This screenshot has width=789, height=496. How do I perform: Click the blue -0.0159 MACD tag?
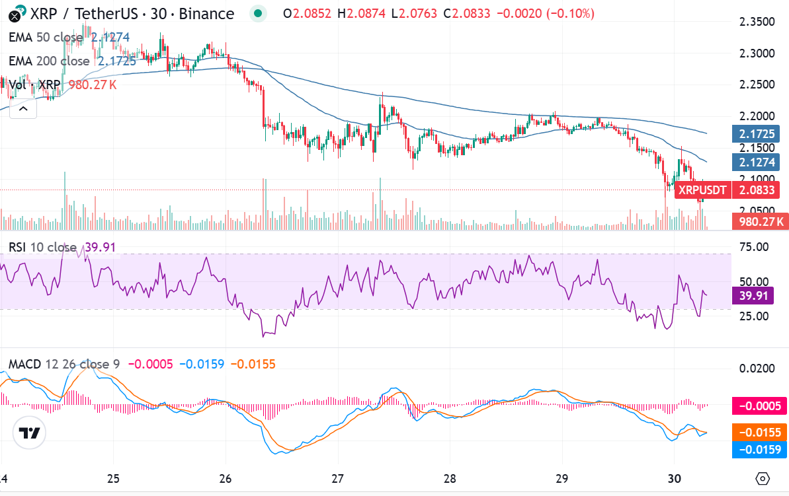coord(760,449)
